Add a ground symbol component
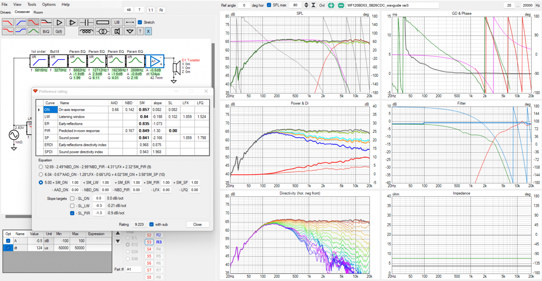 click(x=130, y=31)
